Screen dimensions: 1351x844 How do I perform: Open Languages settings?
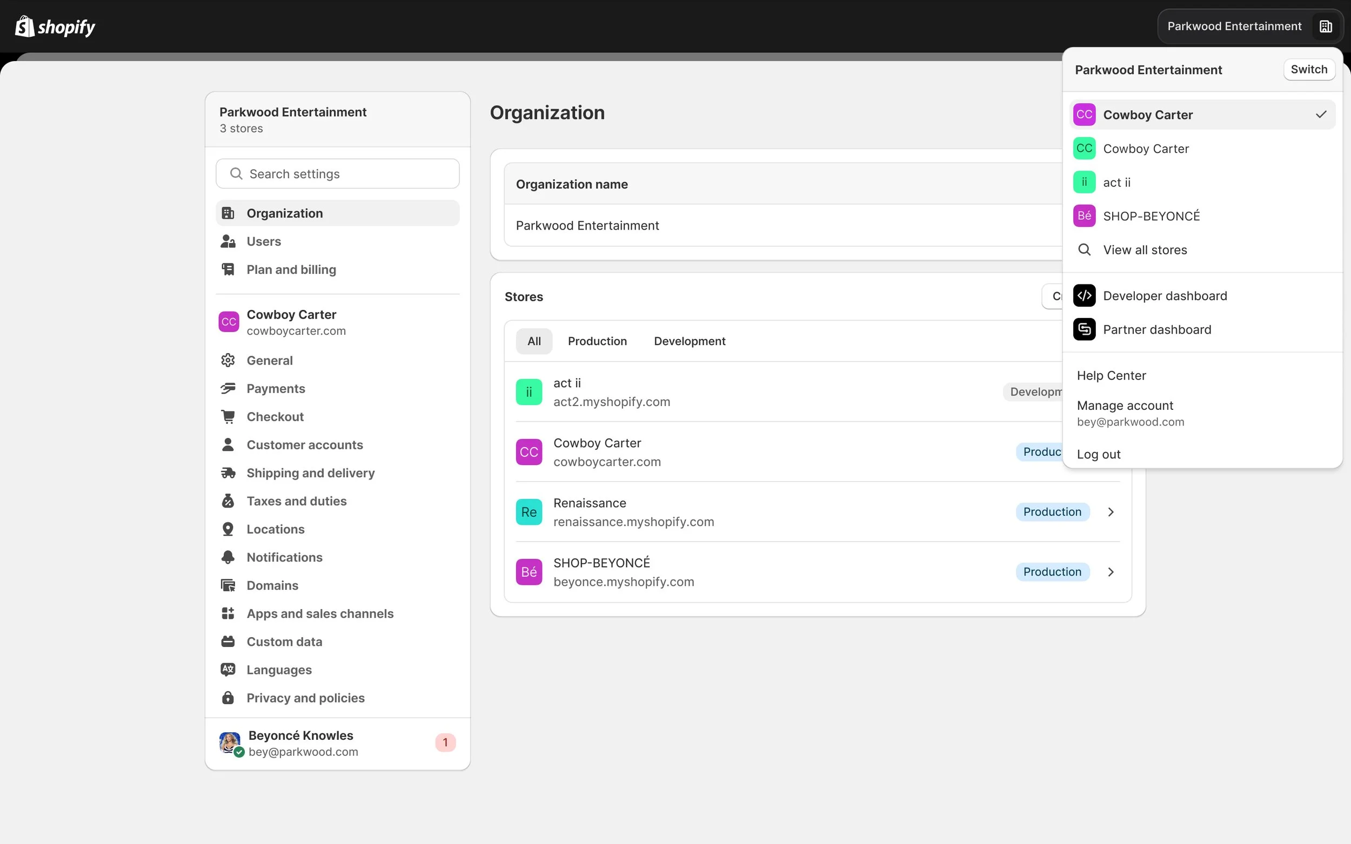tap(279, 669)
